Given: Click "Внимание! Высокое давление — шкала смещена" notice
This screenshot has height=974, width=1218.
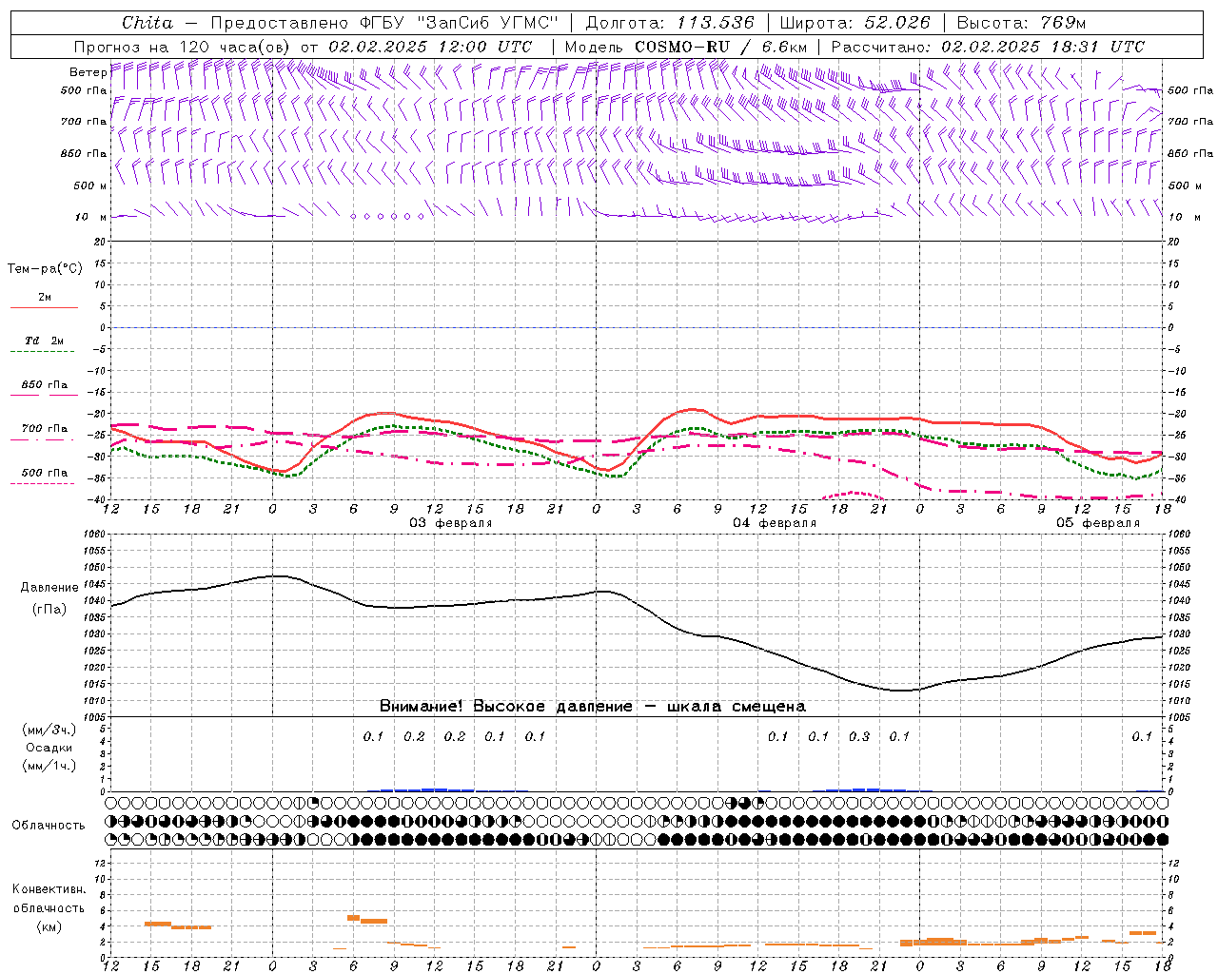Looking at the screenshot, I should 592,707.
